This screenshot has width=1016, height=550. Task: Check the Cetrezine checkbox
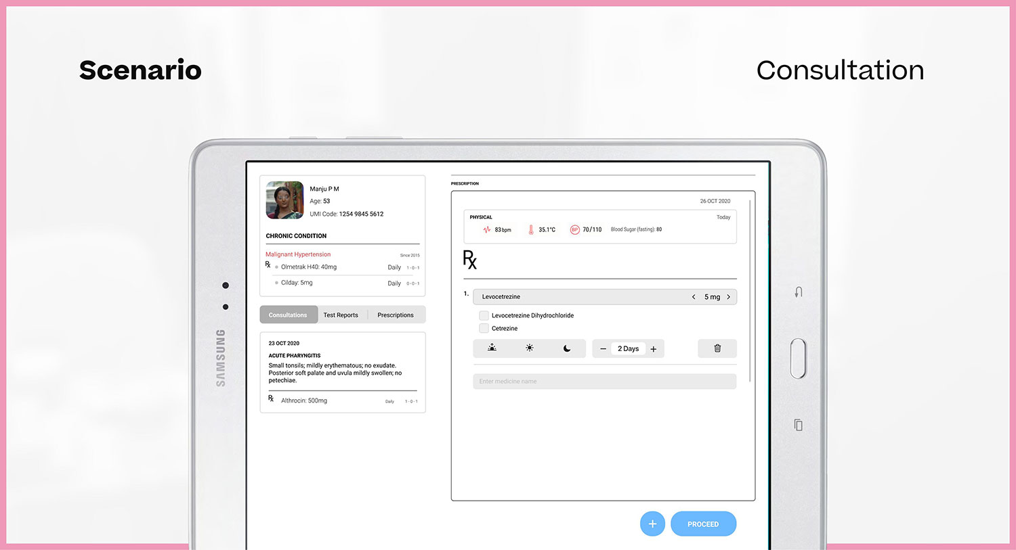tap(484, 328)
